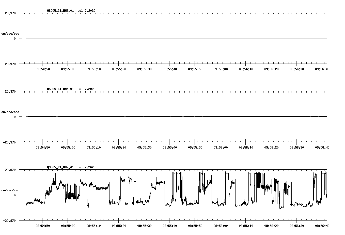Click 09:56:20 time label under HNZ plot

click(271, 226)
